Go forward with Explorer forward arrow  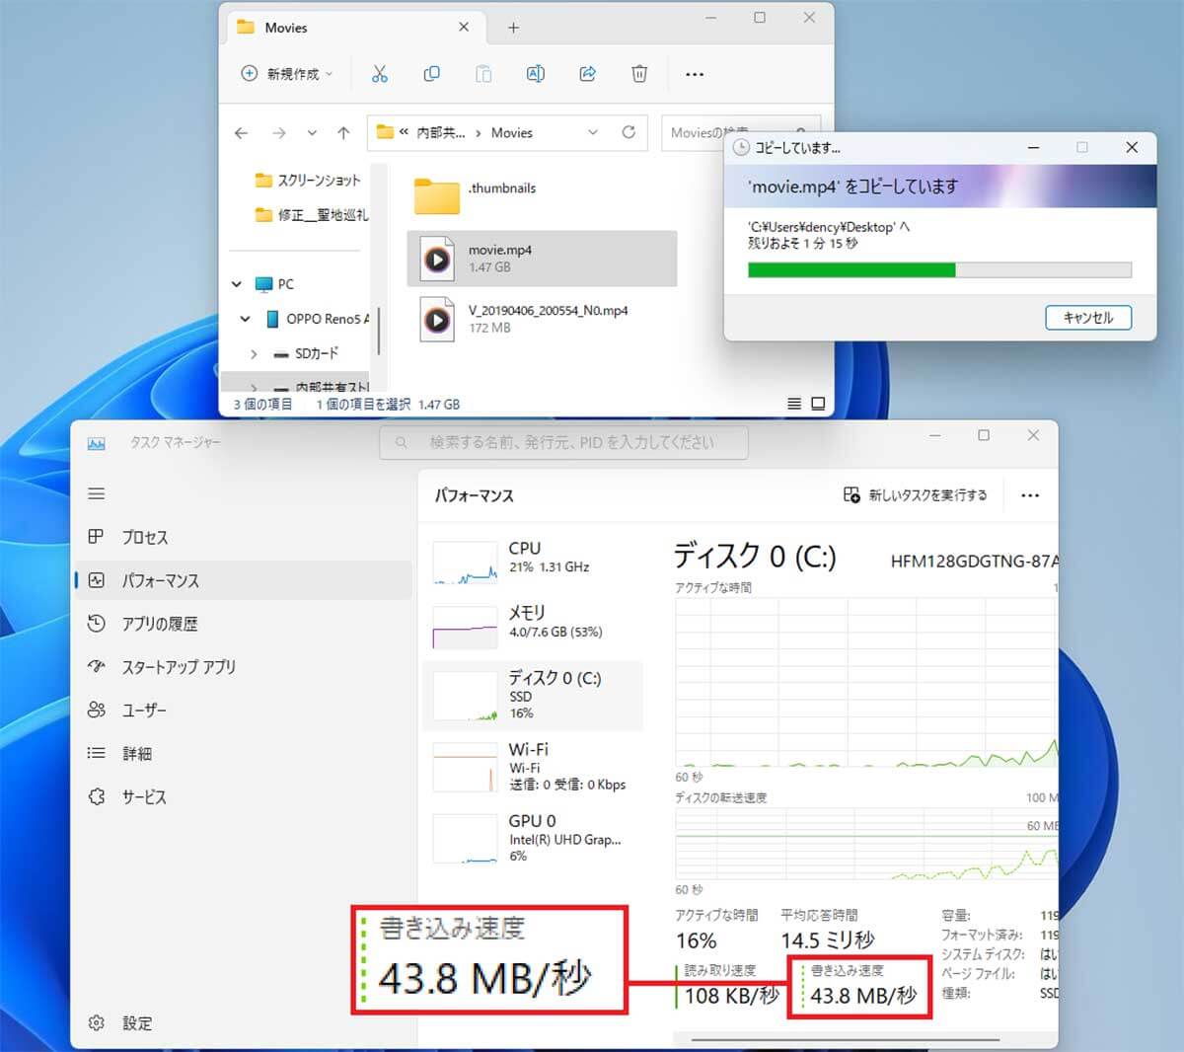[x=279, y=133]
